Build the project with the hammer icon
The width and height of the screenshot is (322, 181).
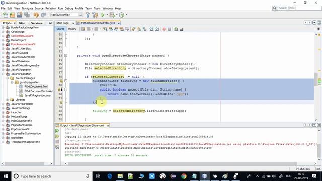click(88, 15)
